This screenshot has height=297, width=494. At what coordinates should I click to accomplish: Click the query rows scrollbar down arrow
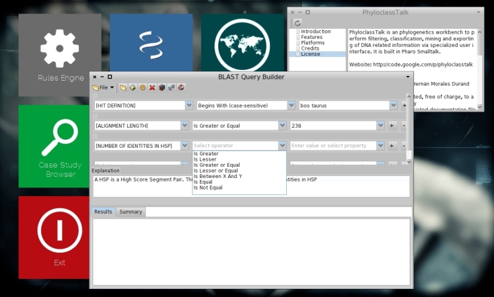coord(409,162)
